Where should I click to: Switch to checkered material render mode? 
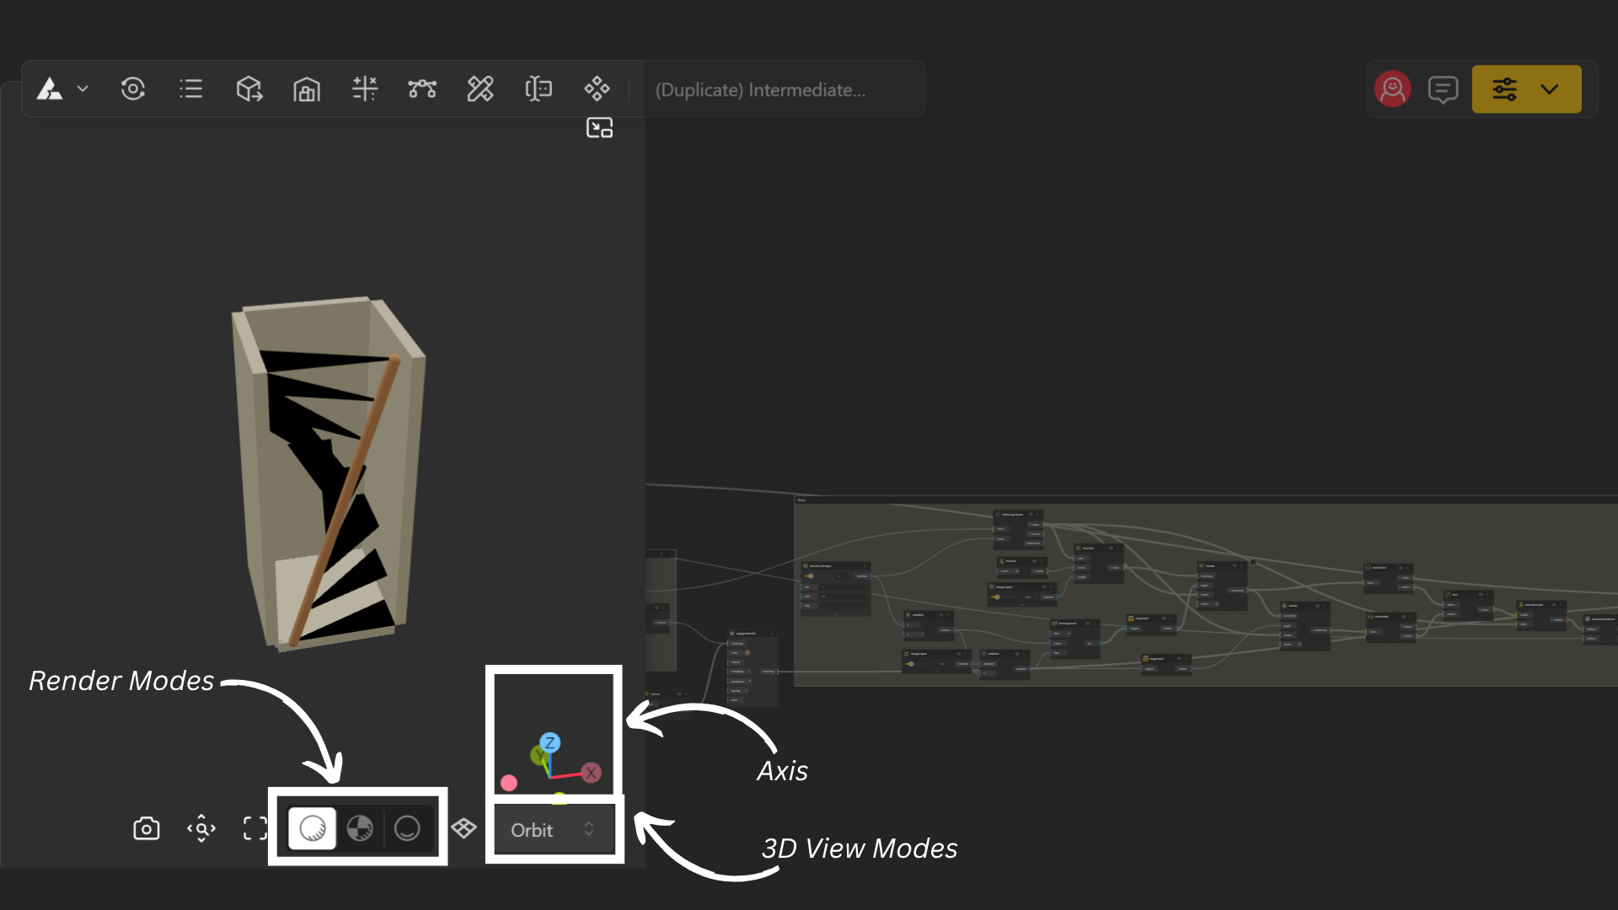[360, 829]
